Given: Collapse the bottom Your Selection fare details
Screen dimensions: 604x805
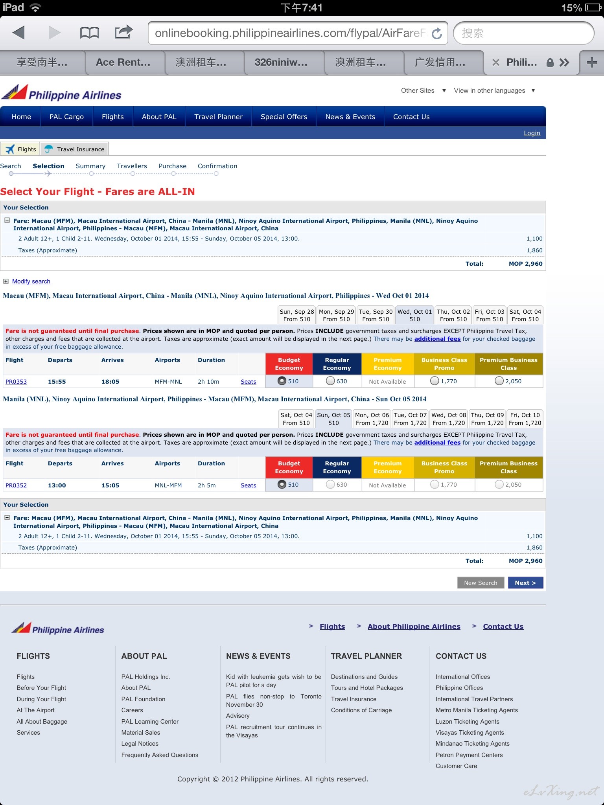Looking at the screenshot, I should pyautogui.click(x=7, y=518).
